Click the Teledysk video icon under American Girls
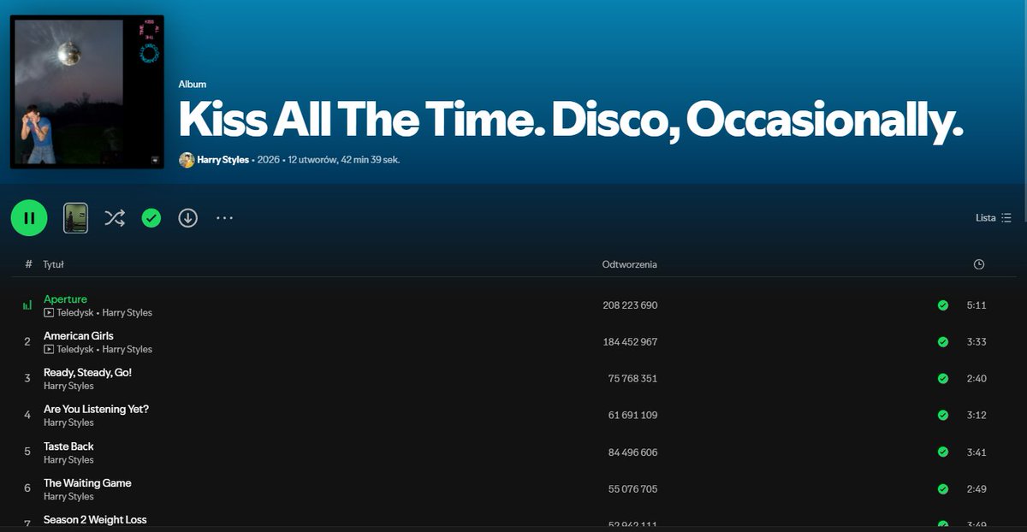1027x532 pixels. [49, 350]
